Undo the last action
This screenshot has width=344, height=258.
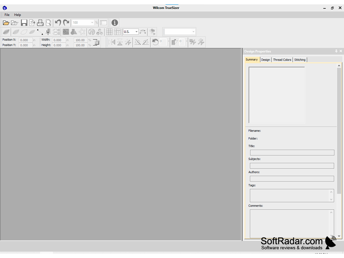pos(58,23)
